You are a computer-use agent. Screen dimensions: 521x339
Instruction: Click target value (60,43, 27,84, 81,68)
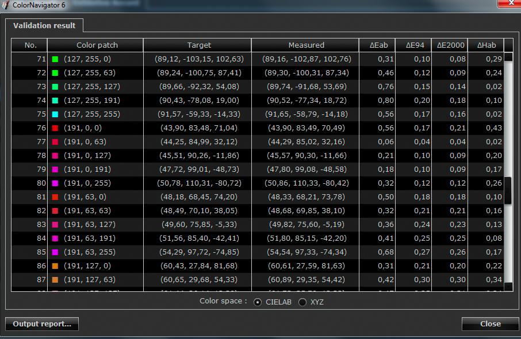(x=199, y=266)
